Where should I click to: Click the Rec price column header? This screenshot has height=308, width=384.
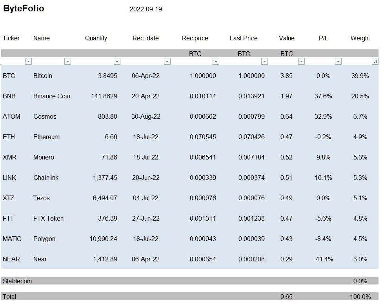click(195, 38)
